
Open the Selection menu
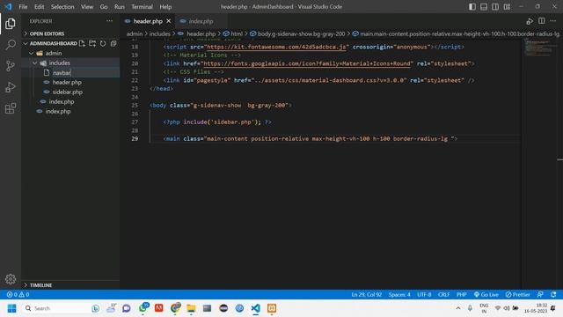pyautogui.click(x=62, y=6)
